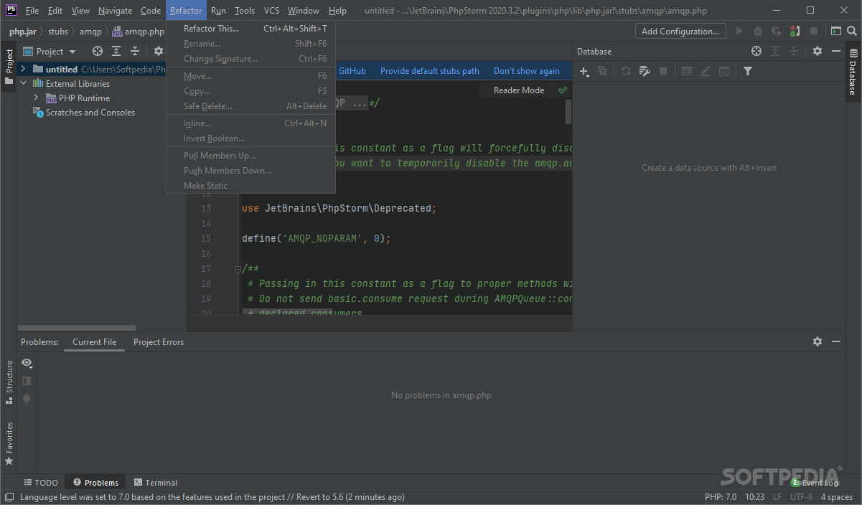The height and width of the screenshot is (505, 862).
Task: Open Project view dropdown selector
Action: pos(50,51)
